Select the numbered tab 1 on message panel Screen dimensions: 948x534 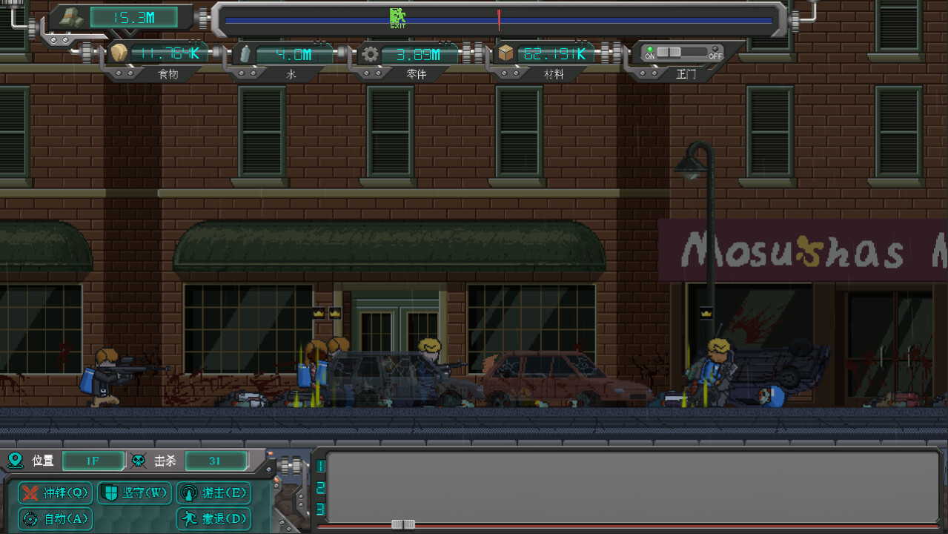click(320, 467)
